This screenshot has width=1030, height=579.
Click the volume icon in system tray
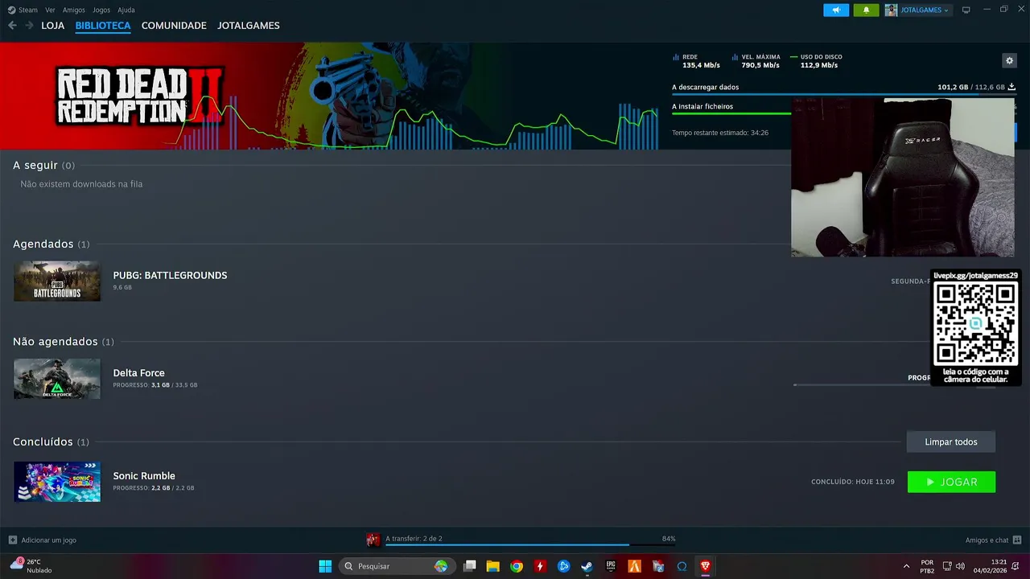pyautogui.click(x=962, y=566)
